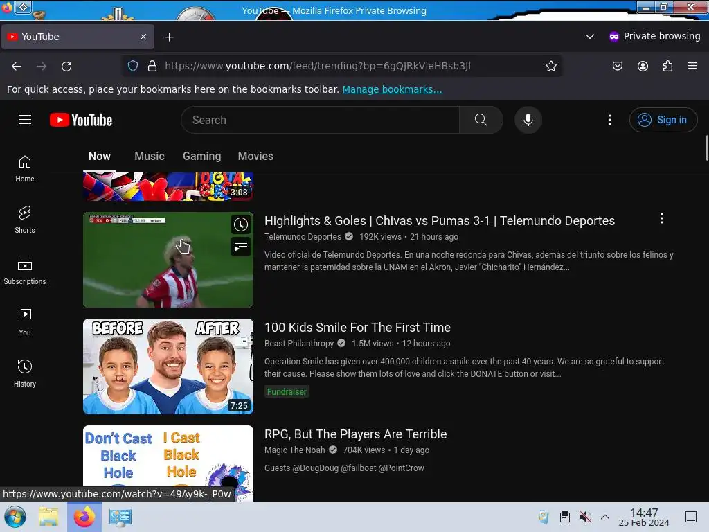Screen dimensions: 709x532
Task: Open the Chivas soccer video thumbnail
Action: [x=168, y=260]
